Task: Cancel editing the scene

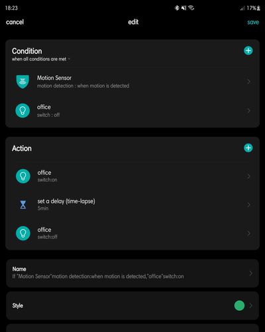Action: point(15,22)
